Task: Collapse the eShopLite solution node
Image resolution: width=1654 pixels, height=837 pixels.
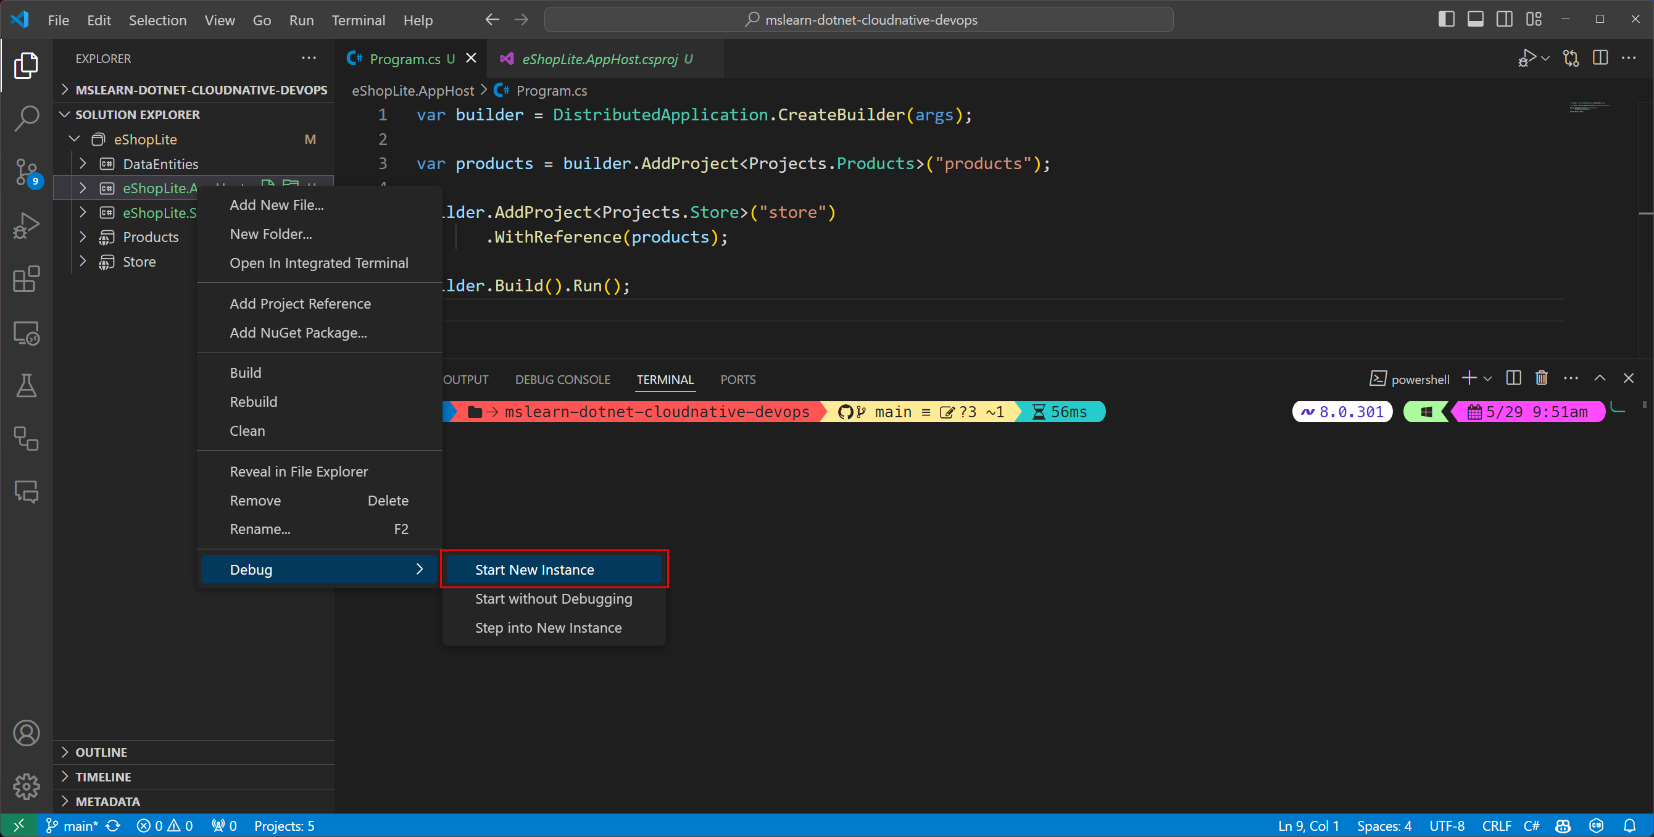Action: coord(75,139)
